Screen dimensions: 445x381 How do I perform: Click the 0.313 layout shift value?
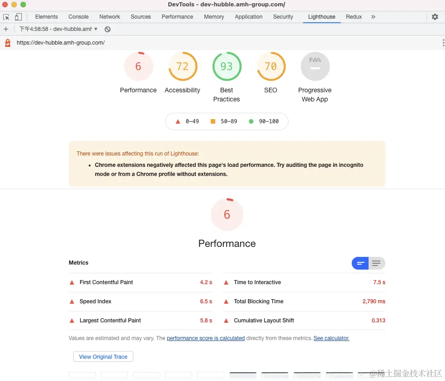[x=378, y=321]
